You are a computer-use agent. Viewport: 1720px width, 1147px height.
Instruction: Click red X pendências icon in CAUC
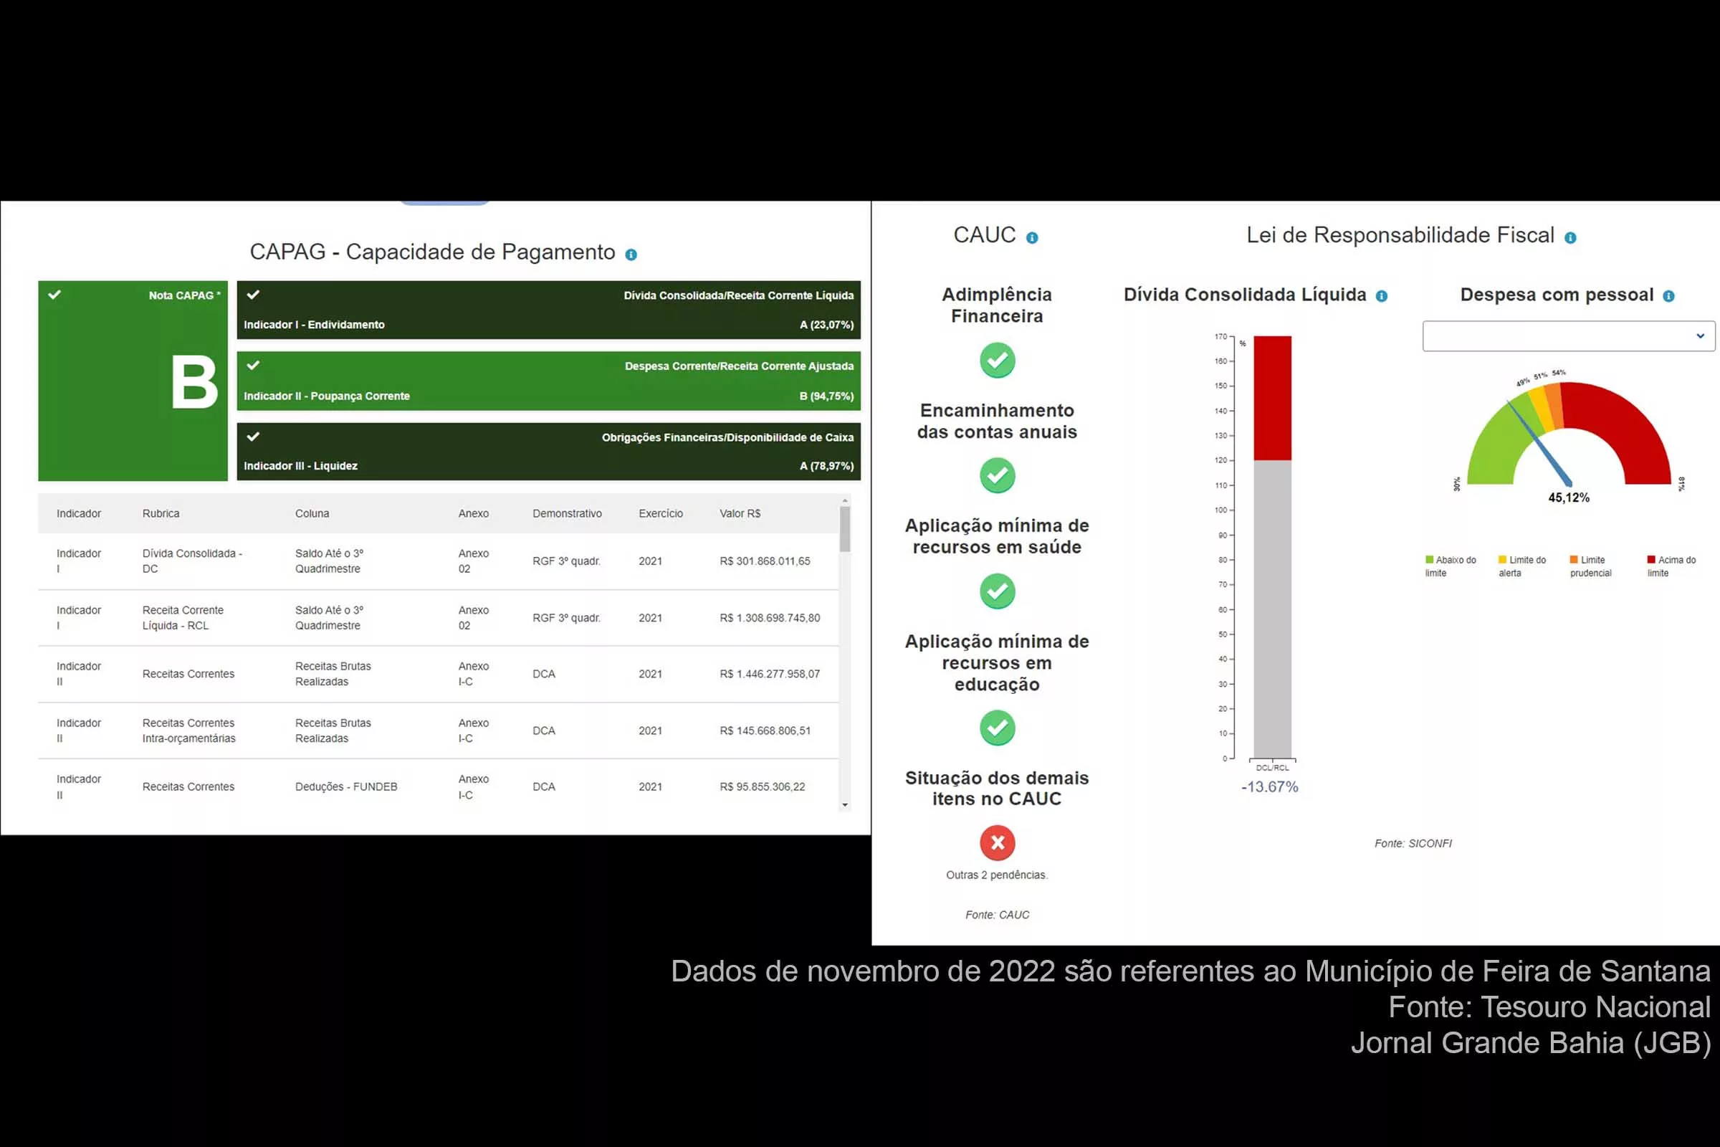[997, 843]
